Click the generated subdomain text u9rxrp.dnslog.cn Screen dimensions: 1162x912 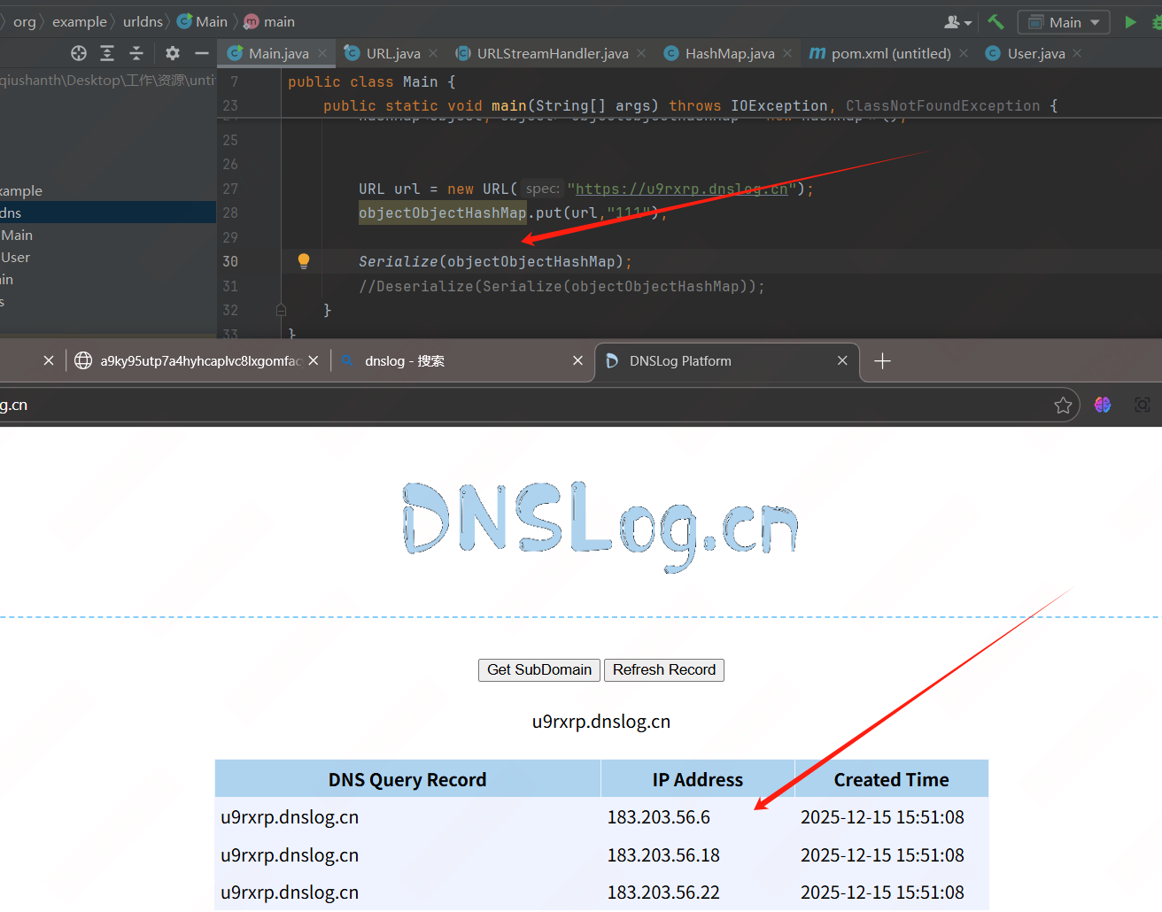click(x=601, y=722)
